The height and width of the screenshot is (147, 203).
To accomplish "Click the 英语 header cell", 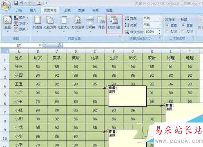I will click(x=76, y=58).
